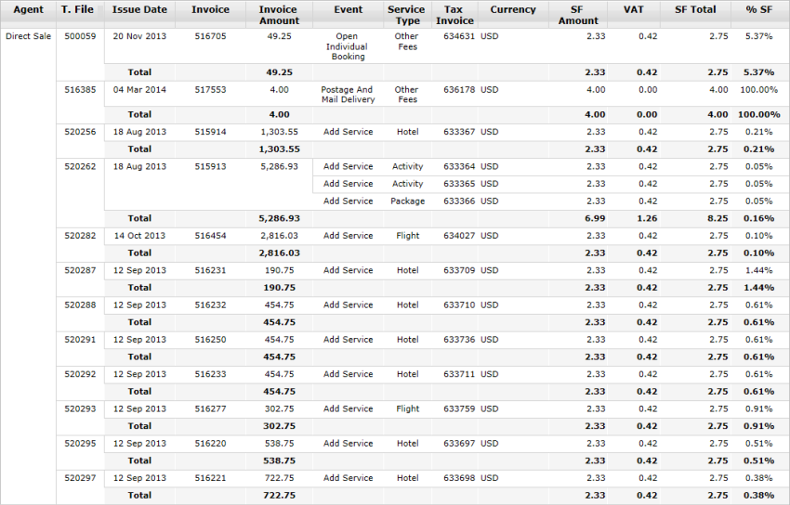Select invoice number 516705
Viewport: 790px width, 505px height.
pyautogui.click(x=211, y=36)
